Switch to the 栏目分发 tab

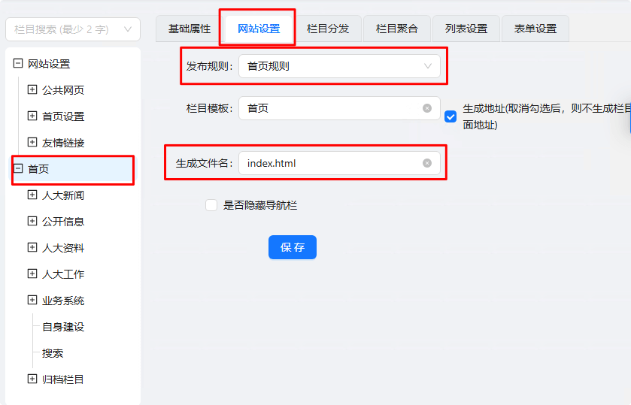pyautogui.click(x=328, y=29)
